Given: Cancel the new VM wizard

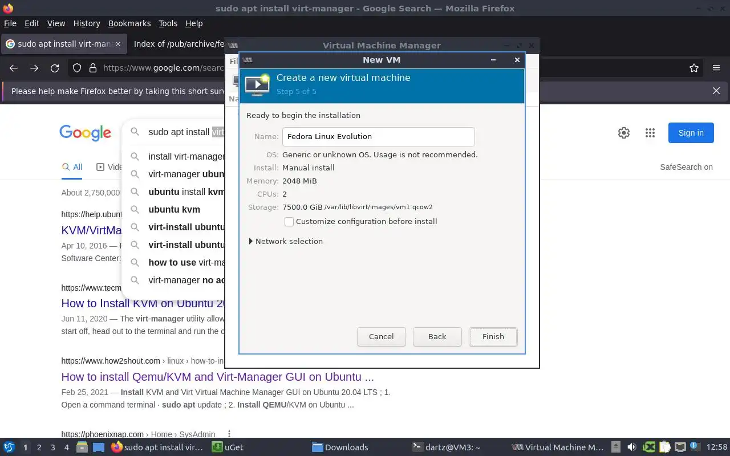Looking at the screenshot, I should 381,336.
